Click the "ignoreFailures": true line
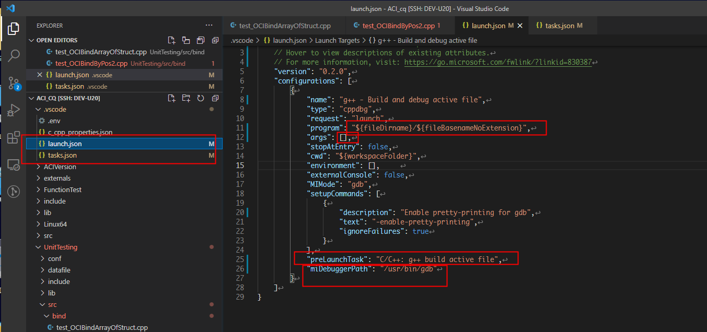707x332 pixels. pyautogui.click(x=384, y=231)
